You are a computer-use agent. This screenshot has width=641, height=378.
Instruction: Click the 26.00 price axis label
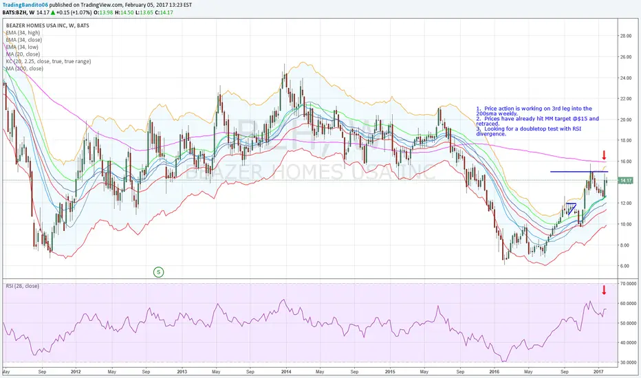(626, 57)
